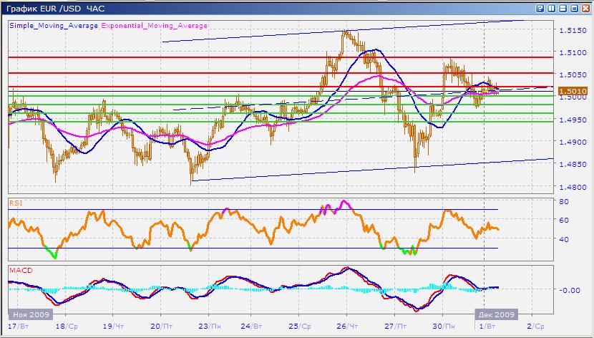
Task: Close the EUR/USD chart window
Action: [585, 7]
